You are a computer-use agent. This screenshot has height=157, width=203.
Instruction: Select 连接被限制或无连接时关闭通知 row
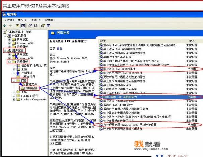coord(148,129)
